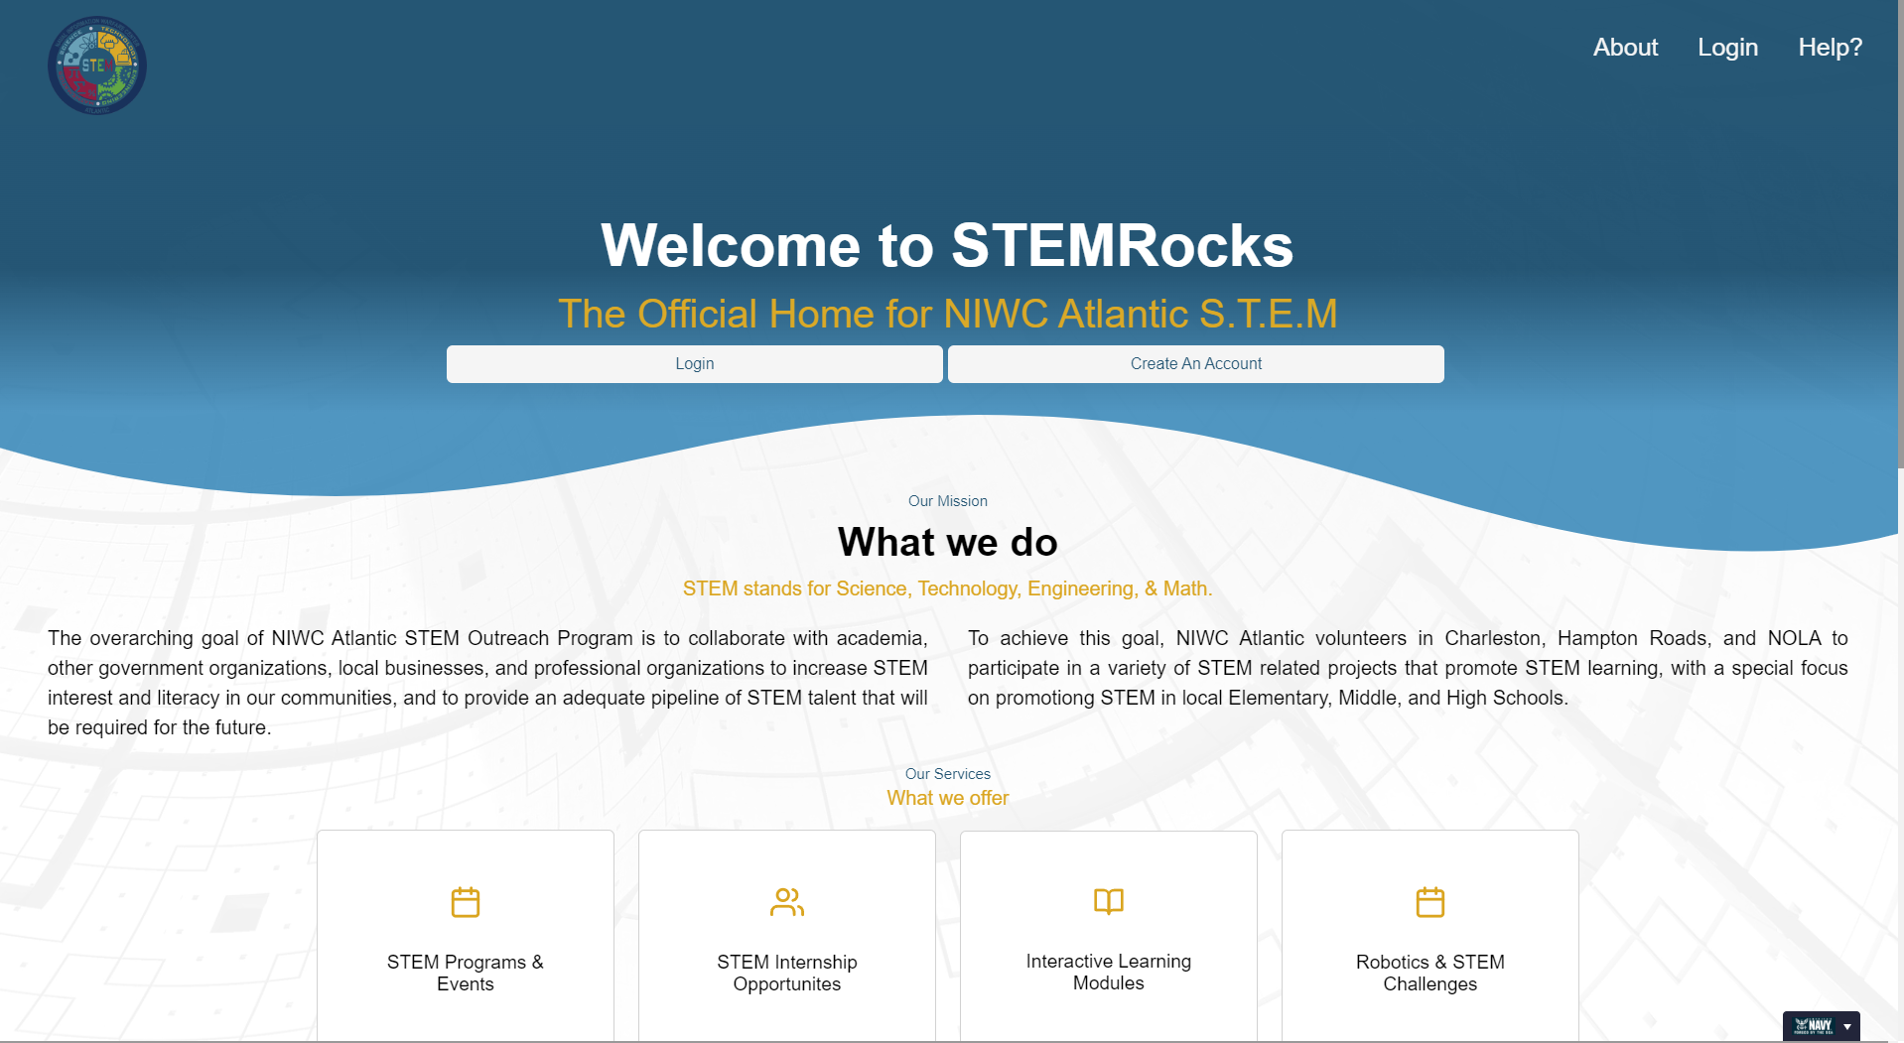Click people icon on Internship card
This screenshot has width=1904, height=1043.
click(x=787, y=902)
